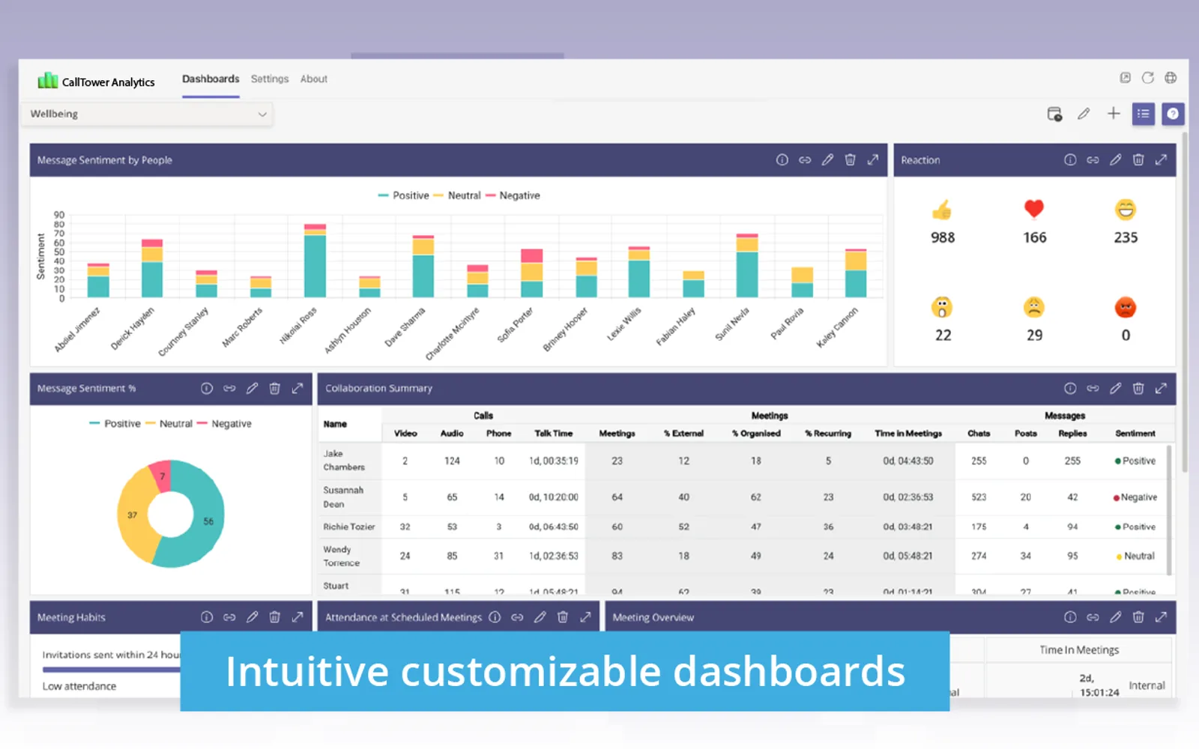Open the help question mark button
The width and height of the screenshot is (1199, 749).
point(1173,114)
